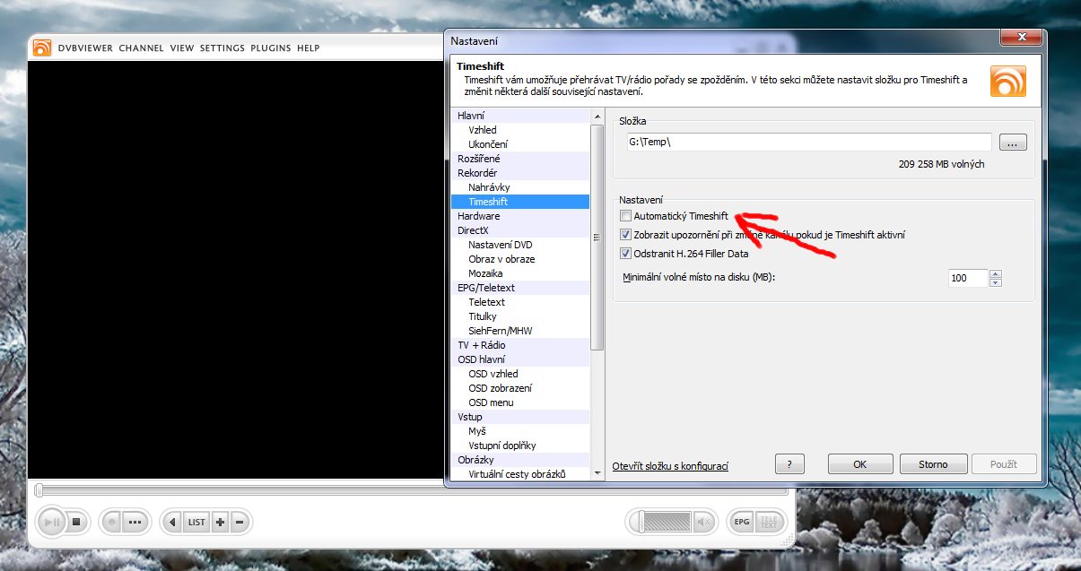Open the VIEW menu
This screenshot has height=571, width=1081.
tap(182, 48)
